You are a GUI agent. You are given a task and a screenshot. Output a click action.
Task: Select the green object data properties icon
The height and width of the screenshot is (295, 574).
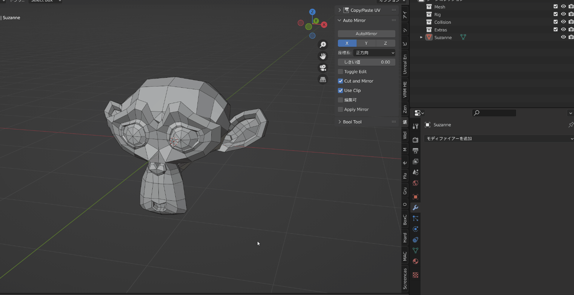(x=416, y=250)
